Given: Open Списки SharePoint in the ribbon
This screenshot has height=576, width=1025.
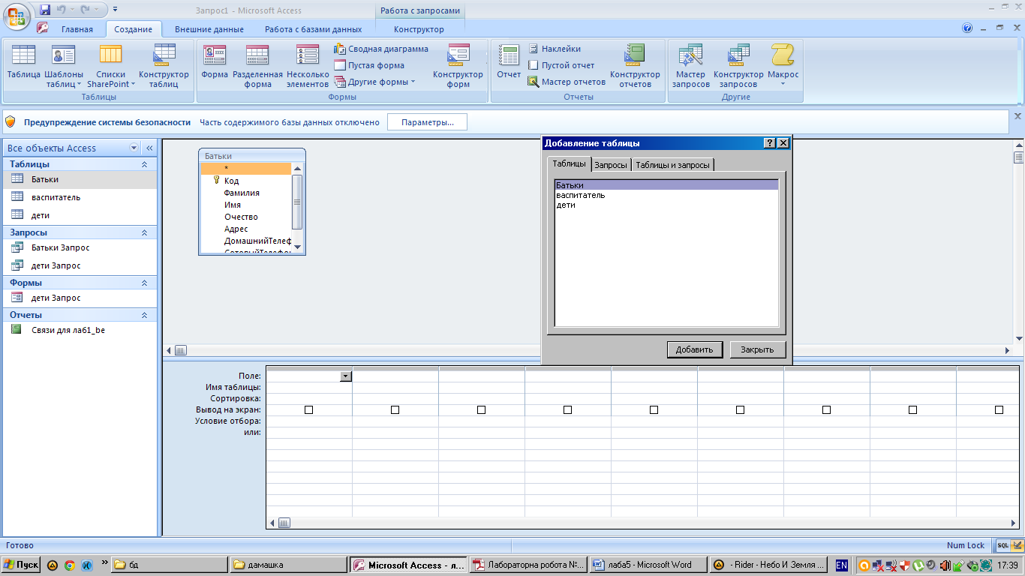Looking at the screenshot, I should click(111, 66).
